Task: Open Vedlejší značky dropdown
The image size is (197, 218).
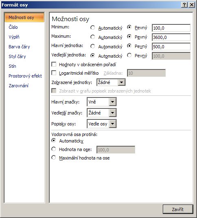Action: [x=112, y=112]
